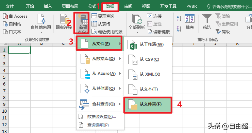The width and height of the screenshot is (252, 133).
Task: Select the 数据 ribbon tab
Action: point(110,6)
